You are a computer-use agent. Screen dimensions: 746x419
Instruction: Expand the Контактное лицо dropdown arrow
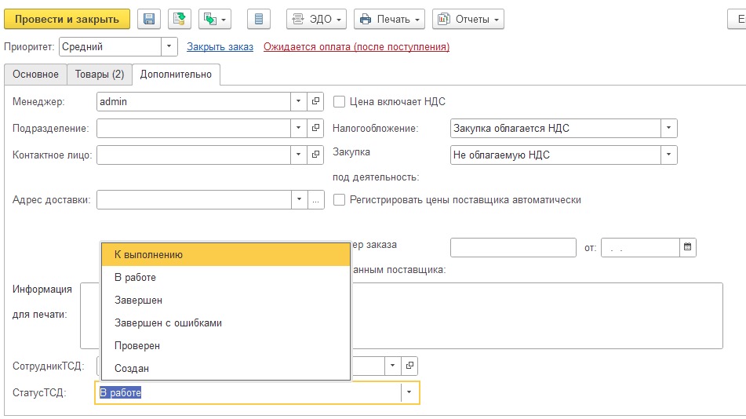coord(298,155)
